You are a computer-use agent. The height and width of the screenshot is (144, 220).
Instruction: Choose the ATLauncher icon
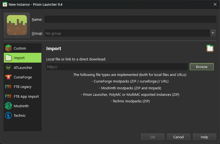[x=8, y=68]
